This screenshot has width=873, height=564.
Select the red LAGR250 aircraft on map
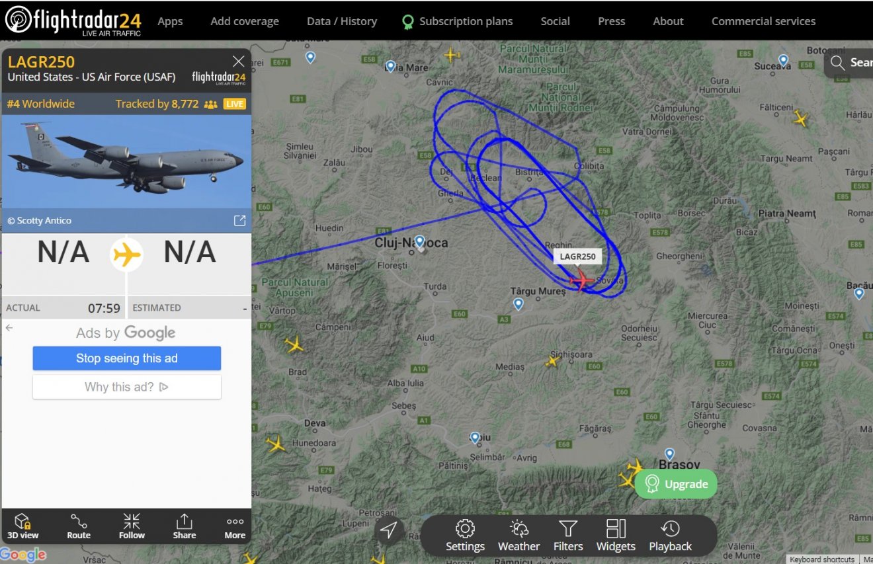click(x=582, y=280)
